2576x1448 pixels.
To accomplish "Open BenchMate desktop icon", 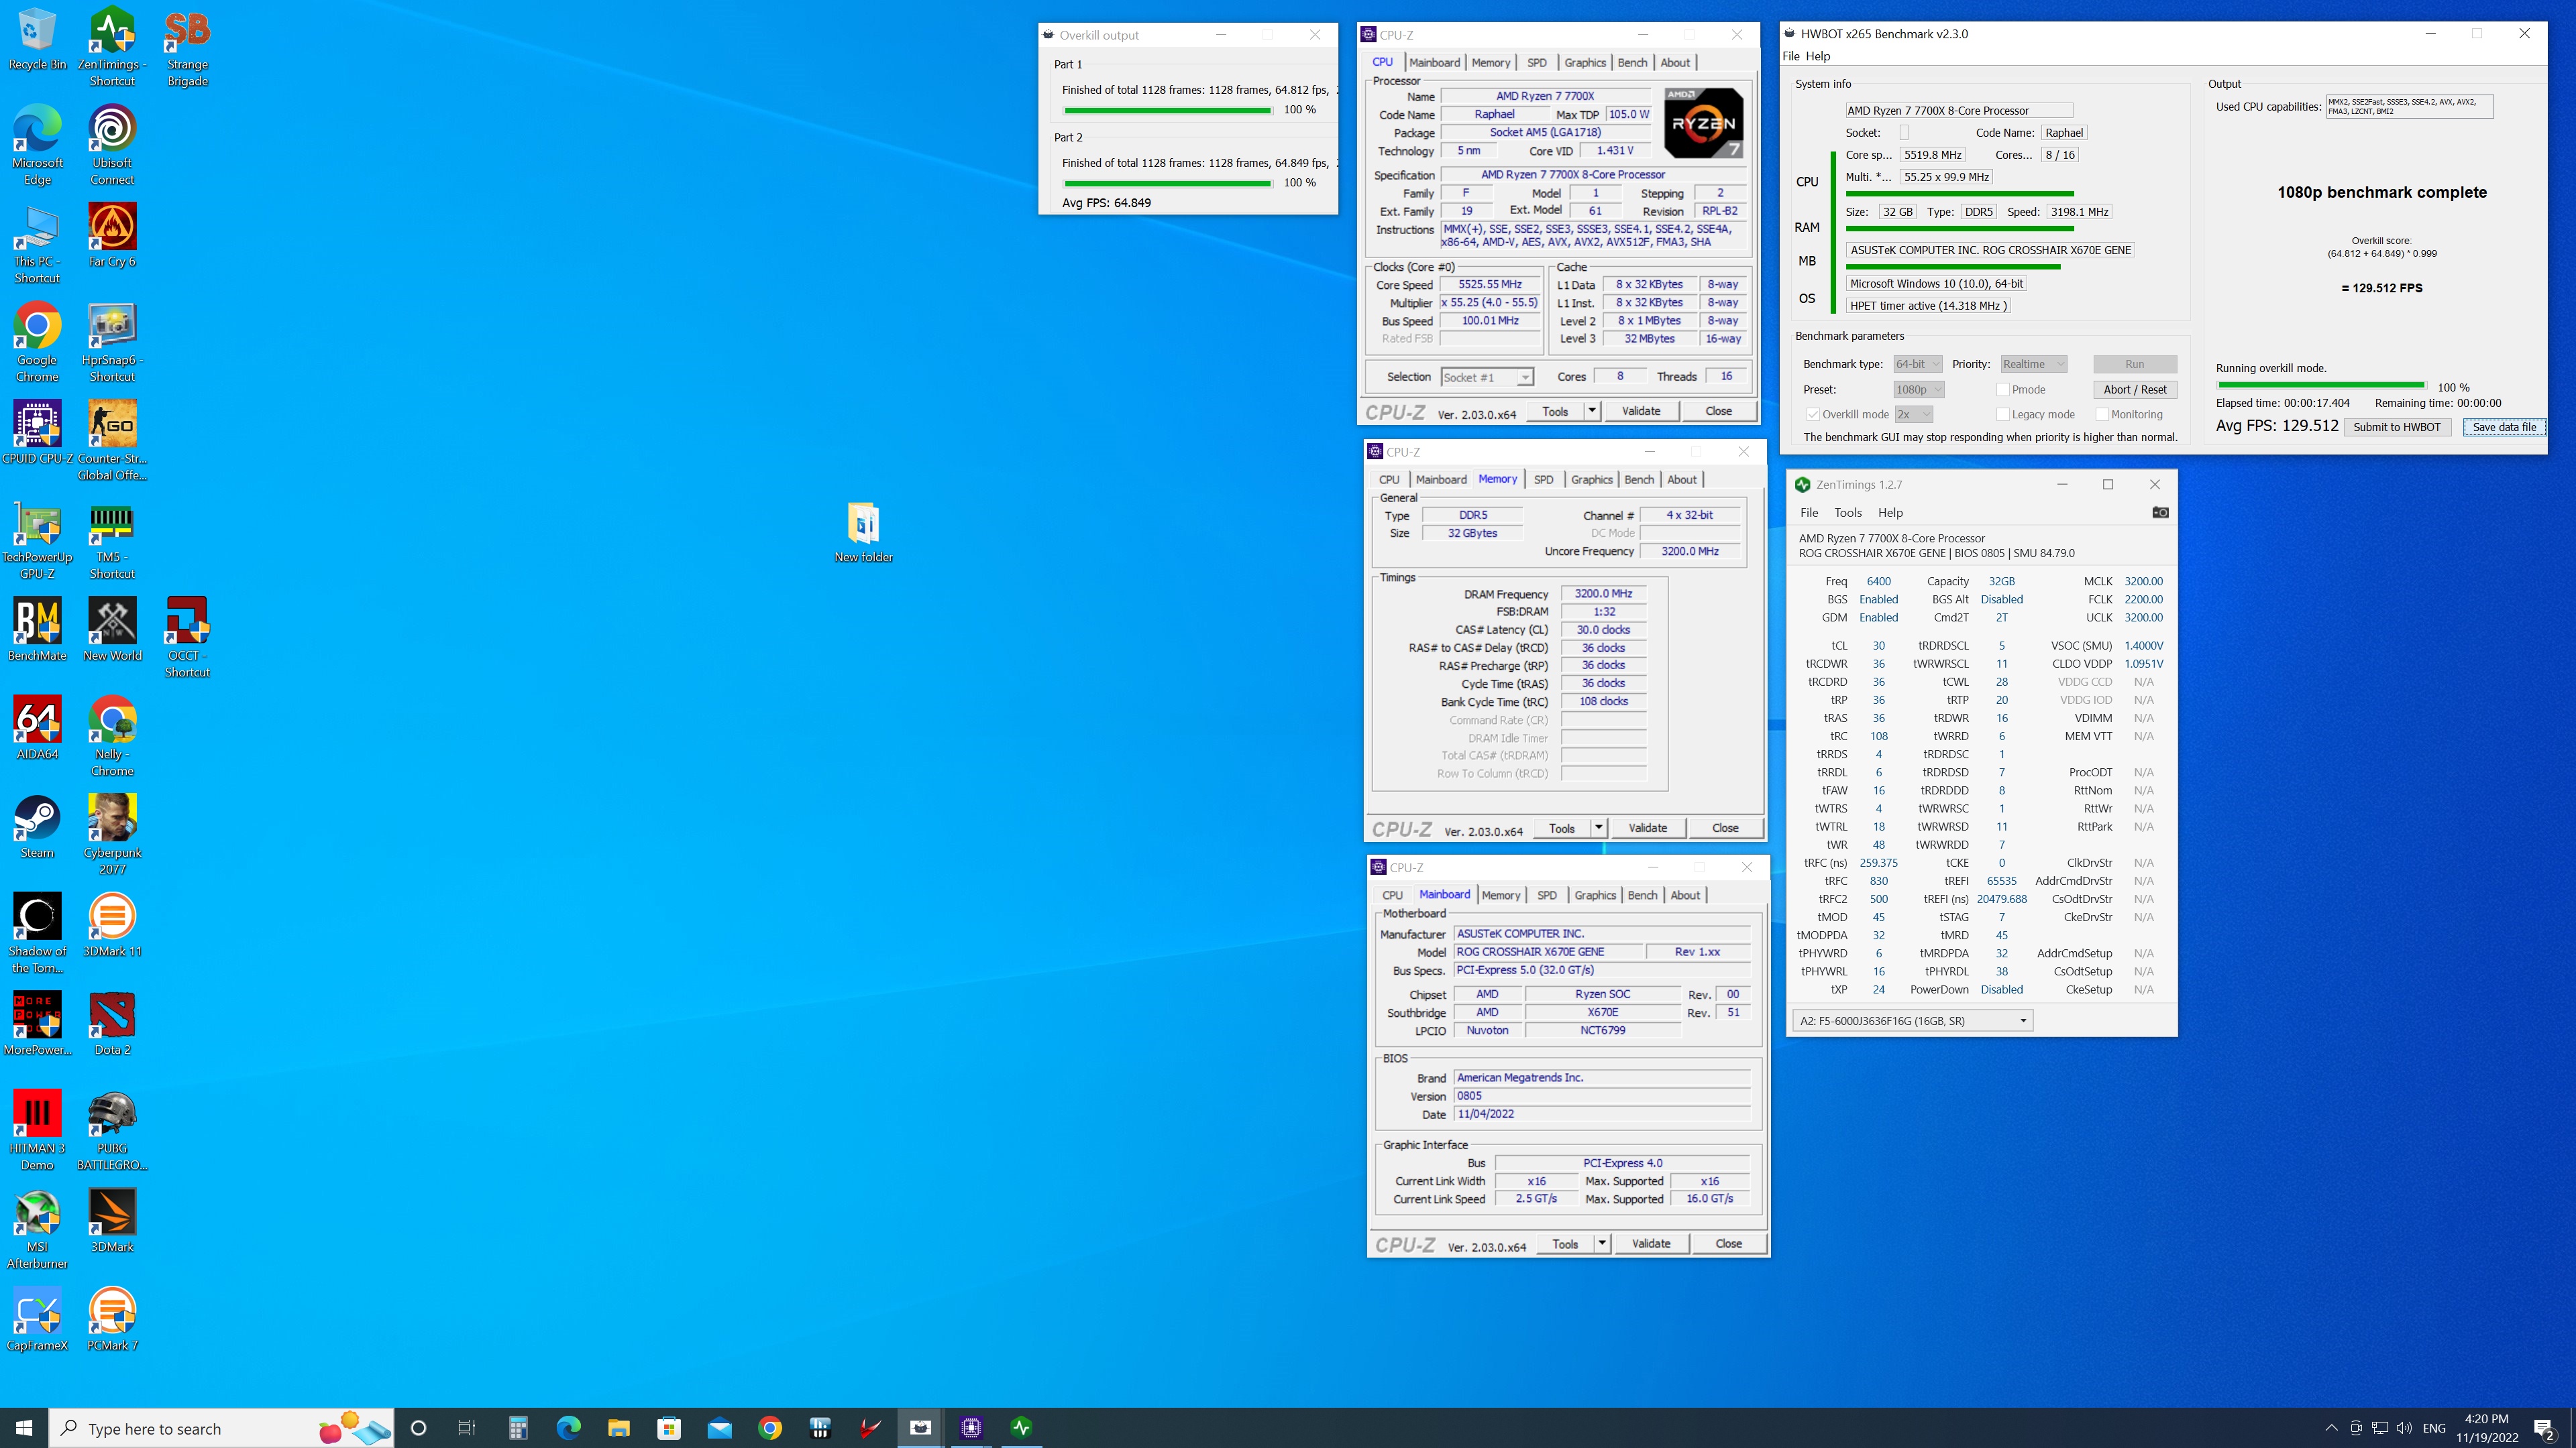I will (37, 629).
